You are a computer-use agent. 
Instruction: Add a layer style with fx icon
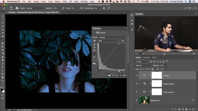(176, 109)
